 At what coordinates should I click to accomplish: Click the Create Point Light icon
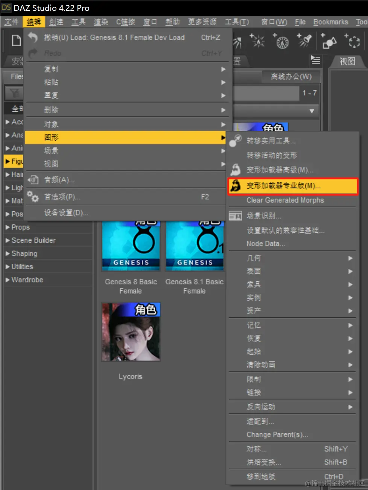[x=257, y=42]
